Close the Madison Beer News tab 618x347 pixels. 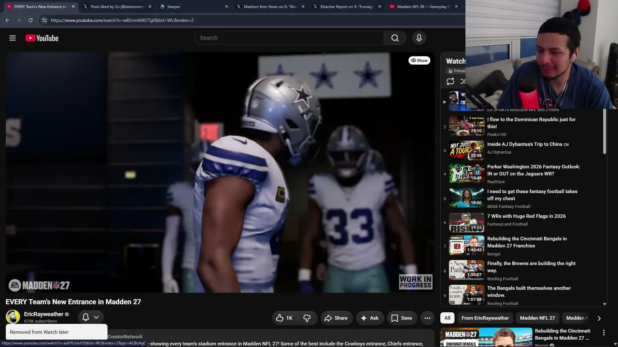pos(303,7)
